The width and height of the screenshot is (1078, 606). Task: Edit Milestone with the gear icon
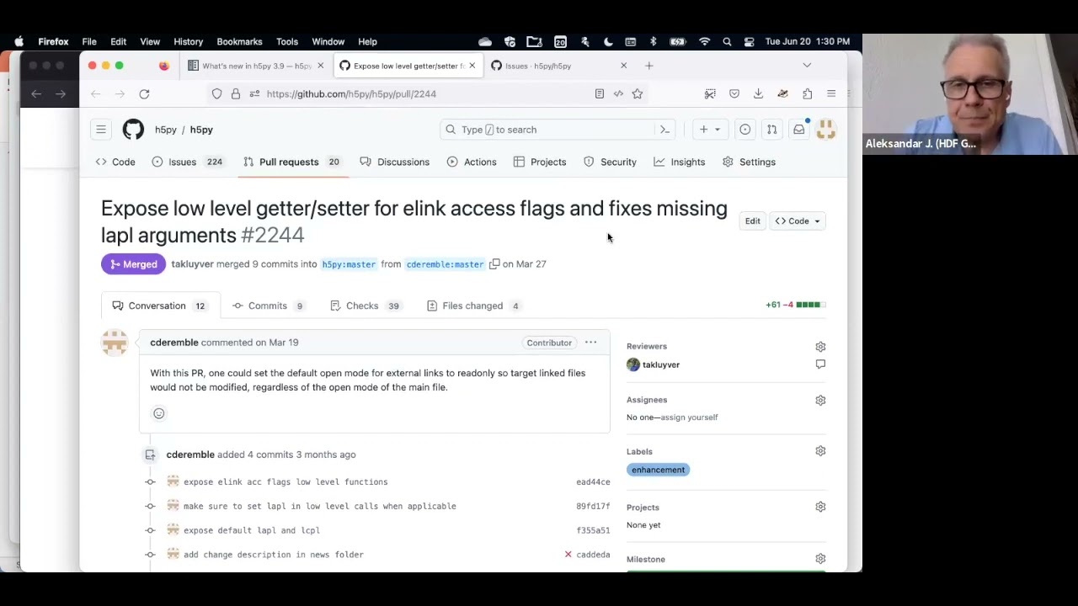pos(820,559)
